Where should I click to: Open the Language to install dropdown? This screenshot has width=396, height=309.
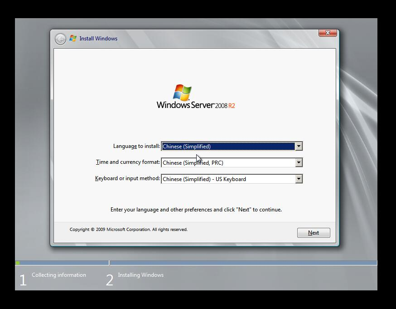299,146
